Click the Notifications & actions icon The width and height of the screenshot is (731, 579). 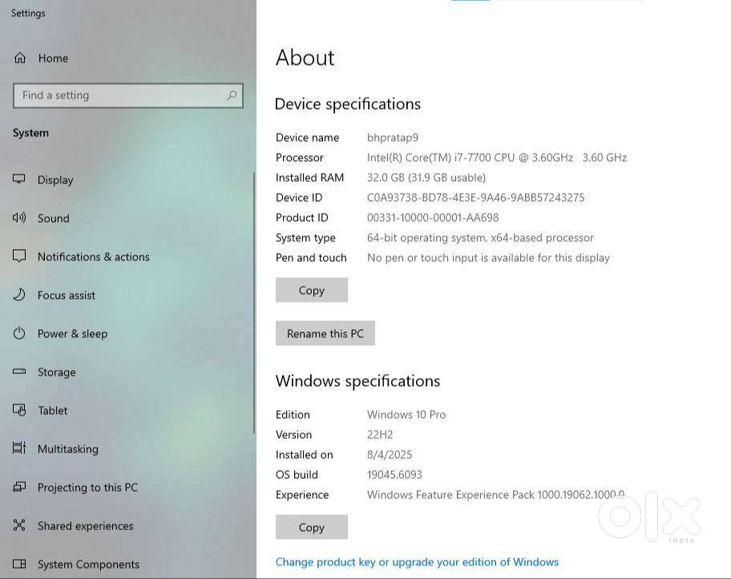pyautogui.click(x=20, y=256)
